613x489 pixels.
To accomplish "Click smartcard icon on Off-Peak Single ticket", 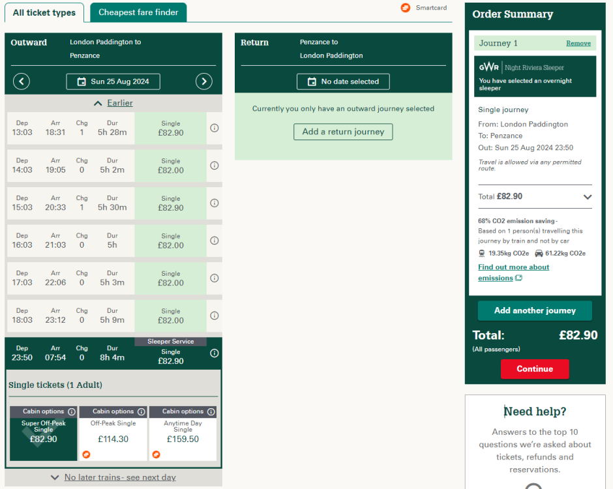I will (86, 454).
